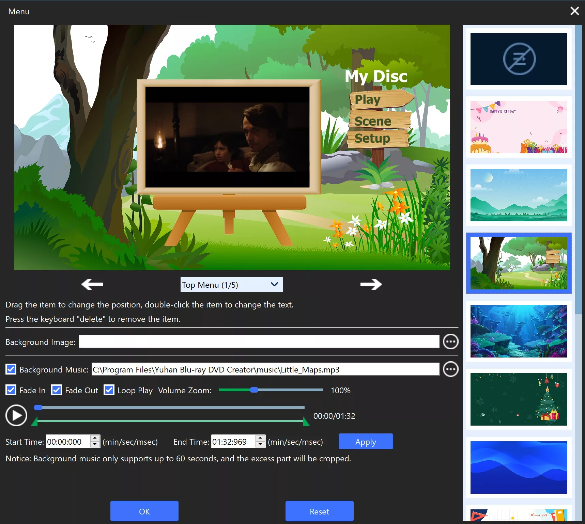Close the Menu dialog

[574, 11]
